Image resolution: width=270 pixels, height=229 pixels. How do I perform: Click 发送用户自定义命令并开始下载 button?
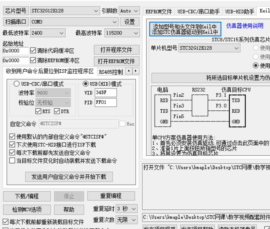point(69,177)
